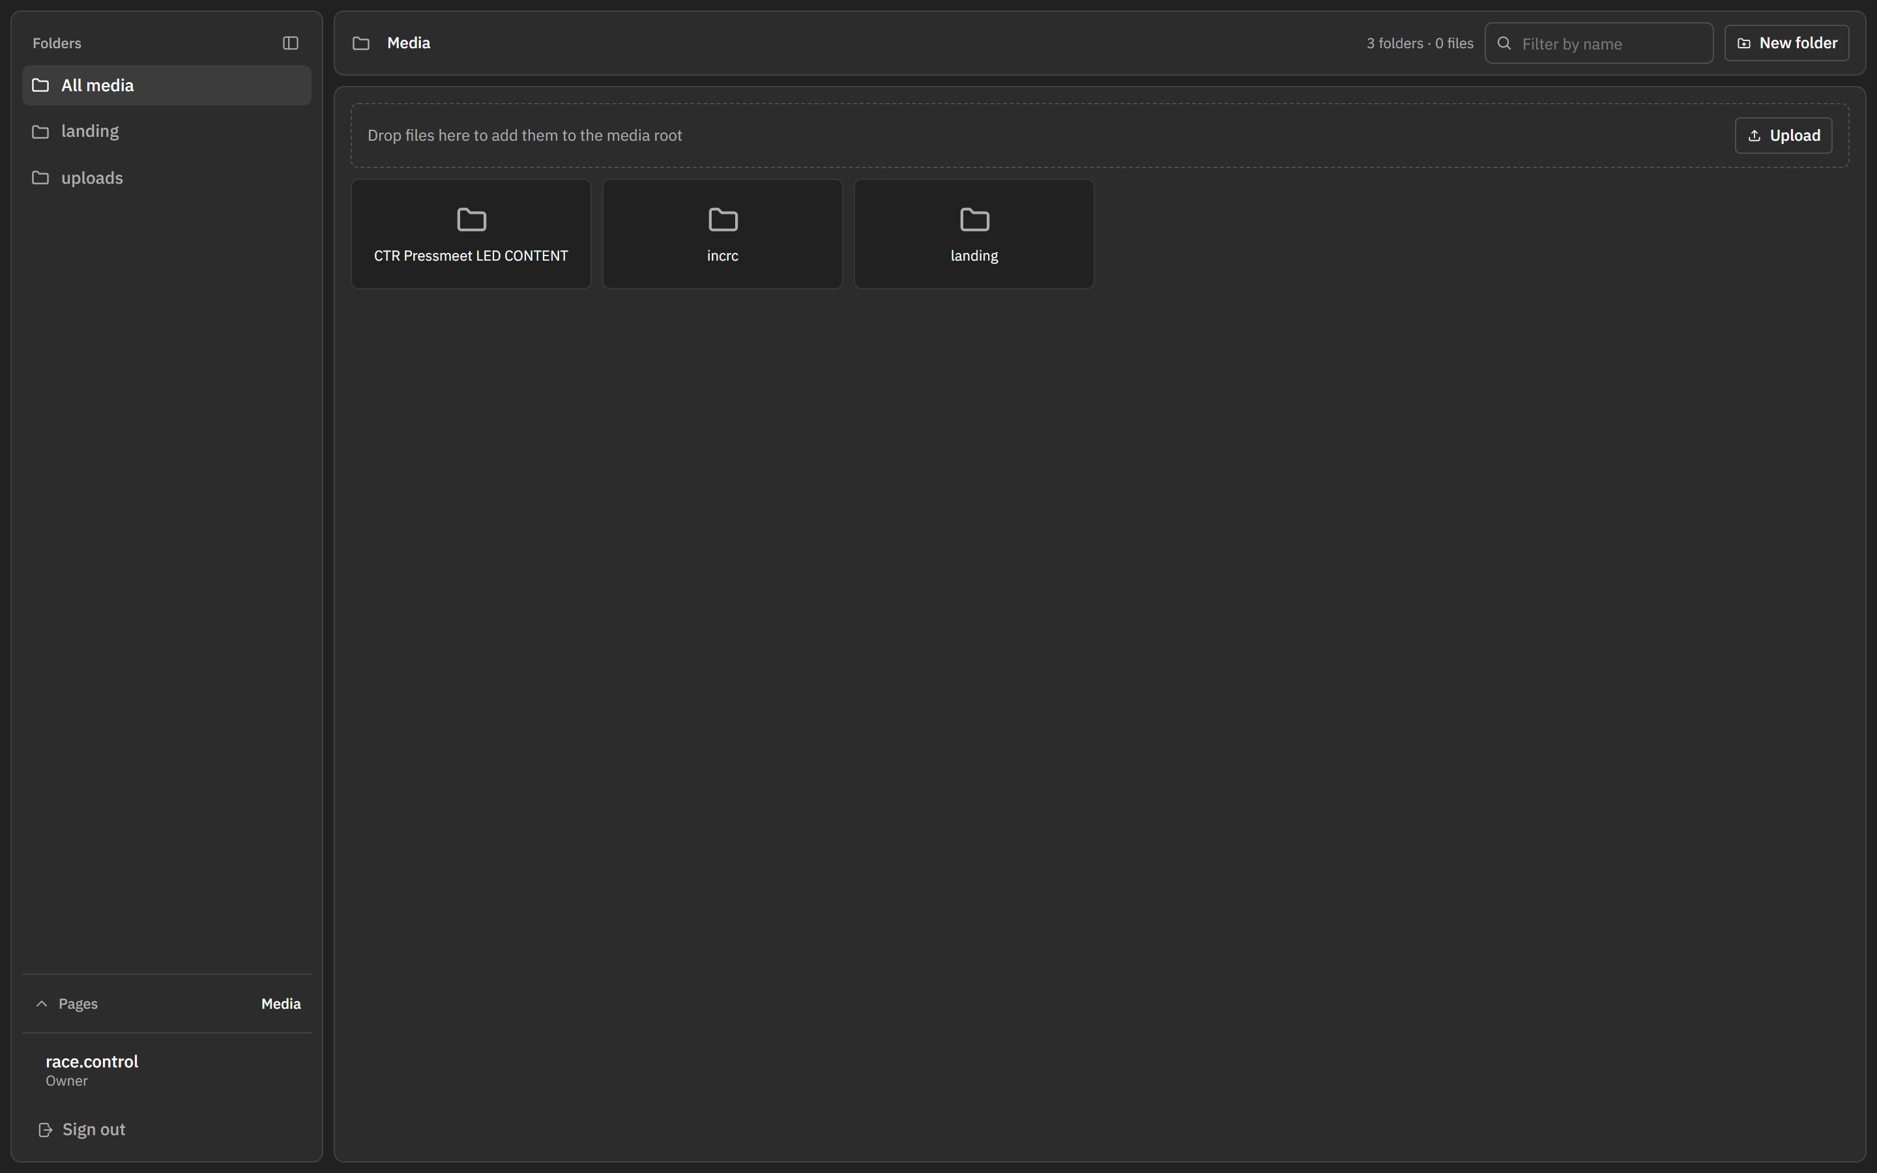Click the Media breadcrumb folder icon
This screenshot has height=1173, width=1877.
point(360,44)
